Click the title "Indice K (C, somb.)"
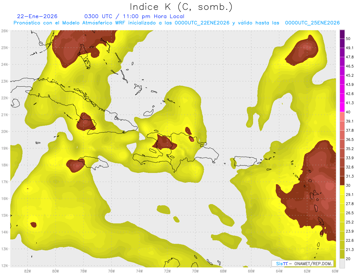 [x=181, y=7]
